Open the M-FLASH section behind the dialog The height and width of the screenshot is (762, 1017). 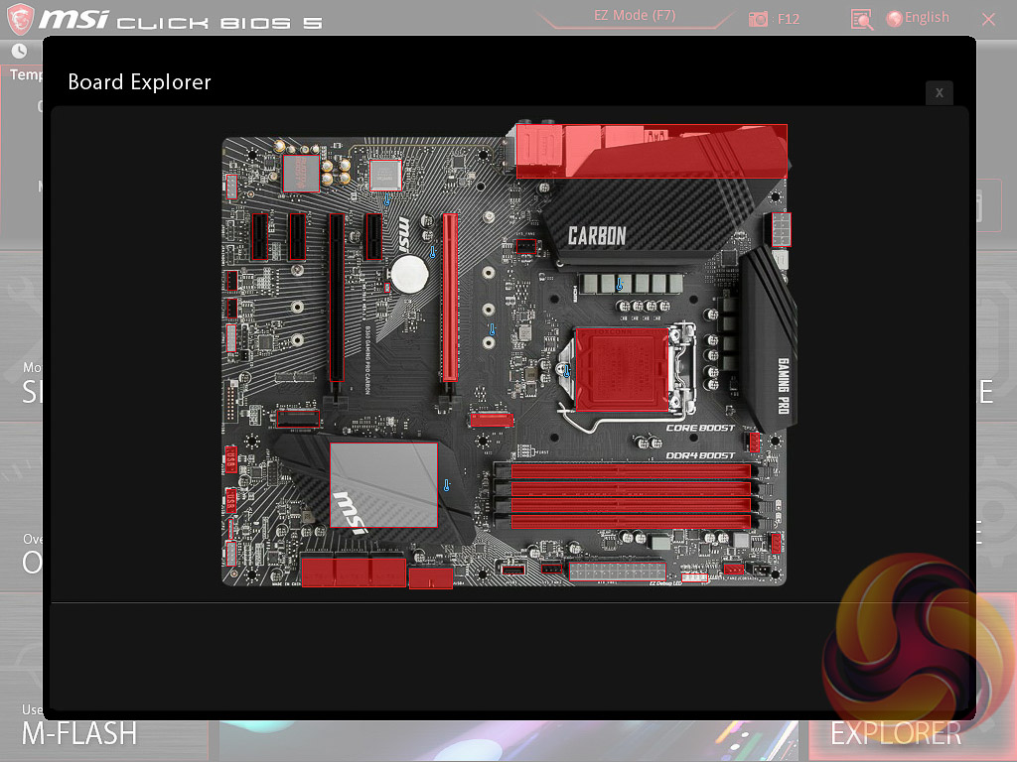[79, 733]
